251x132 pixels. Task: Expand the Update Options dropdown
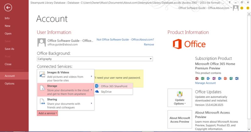[179, 98]
